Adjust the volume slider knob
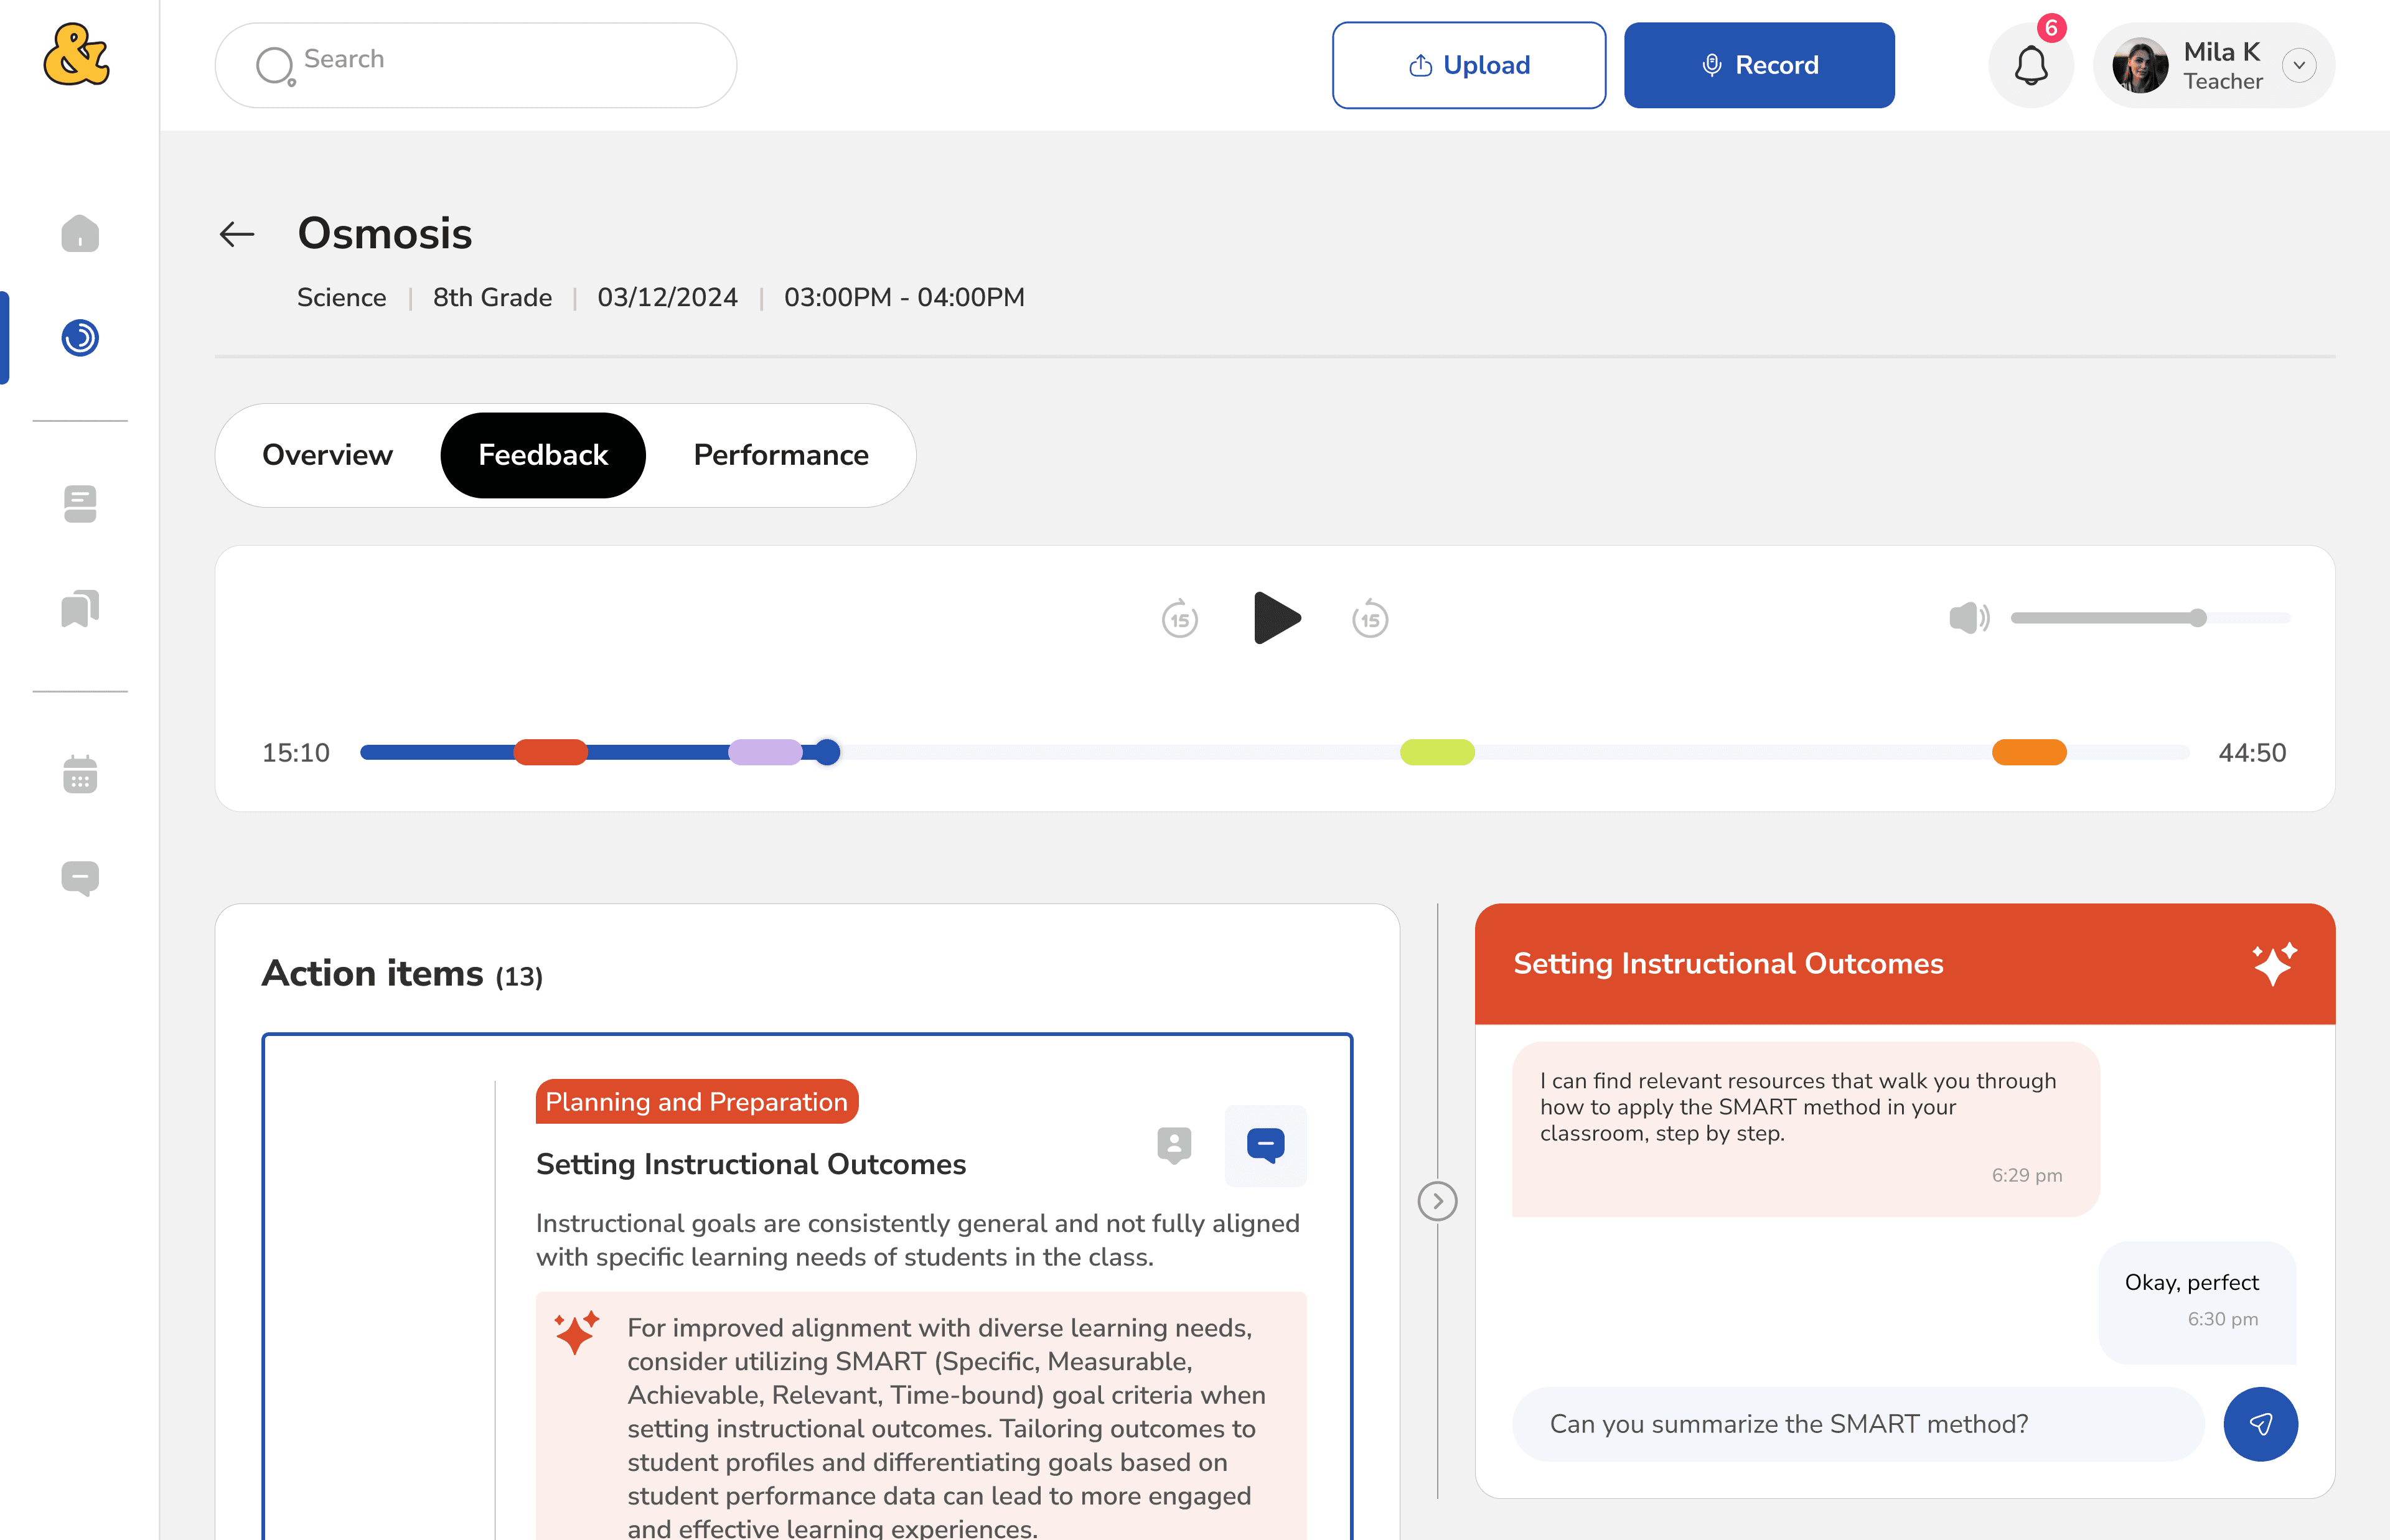 2197,618
